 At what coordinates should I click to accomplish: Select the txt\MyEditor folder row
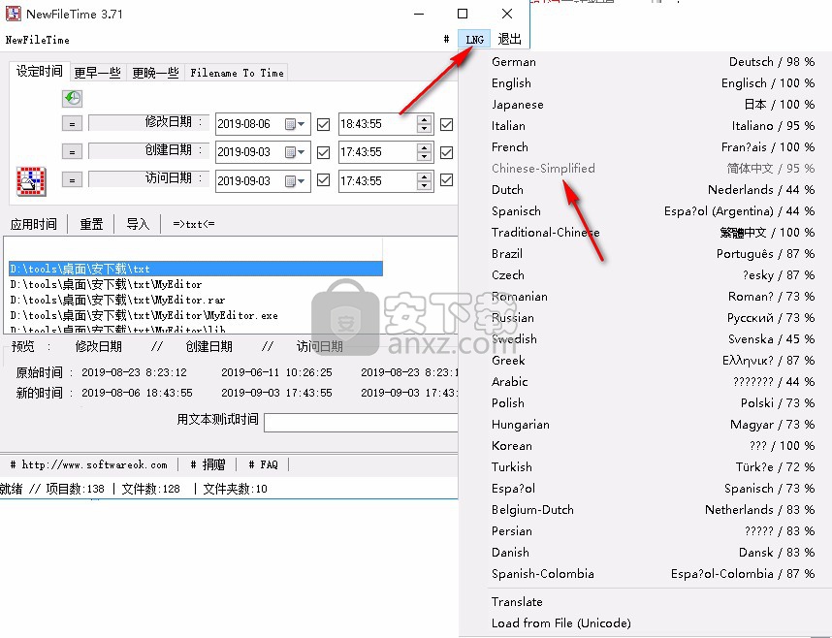point(196,284)
